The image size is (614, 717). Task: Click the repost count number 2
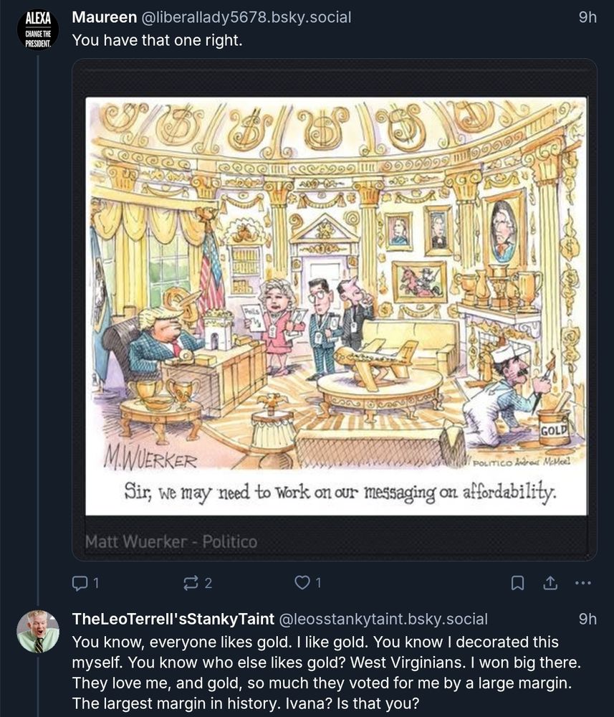(208, 583)
